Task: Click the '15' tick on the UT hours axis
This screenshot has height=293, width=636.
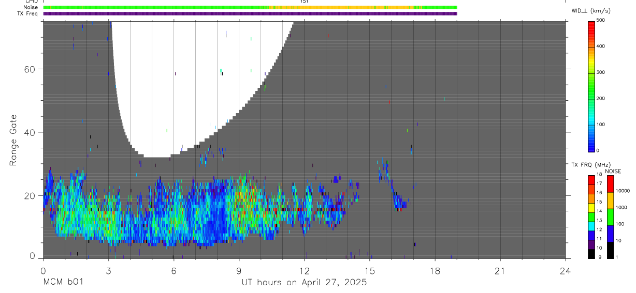Action: pos(370,271)
